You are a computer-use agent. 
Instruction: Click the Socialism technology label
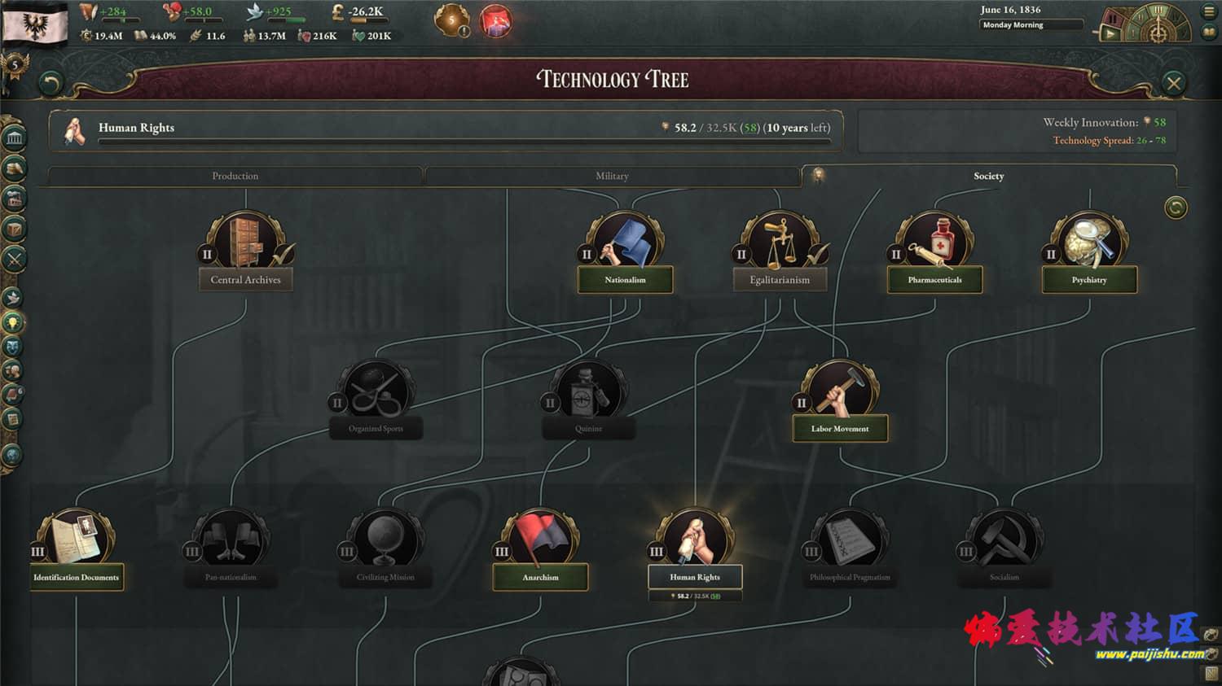coord(1004,577)
